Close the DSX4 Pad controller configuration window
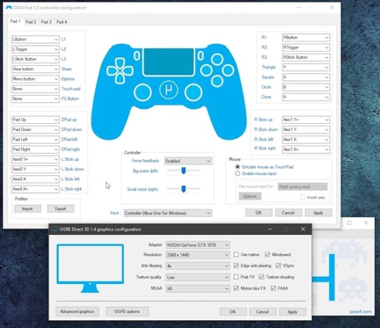The height and width of the screenshot is (328, 380). click(332, 7)
